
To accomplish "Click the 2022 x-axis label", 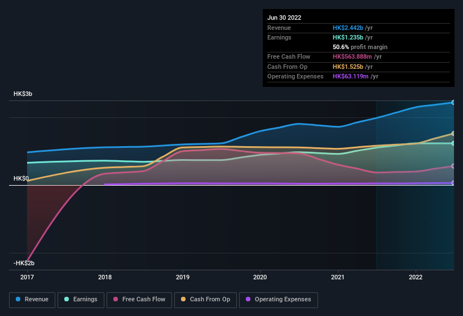I will pos(416,277).
